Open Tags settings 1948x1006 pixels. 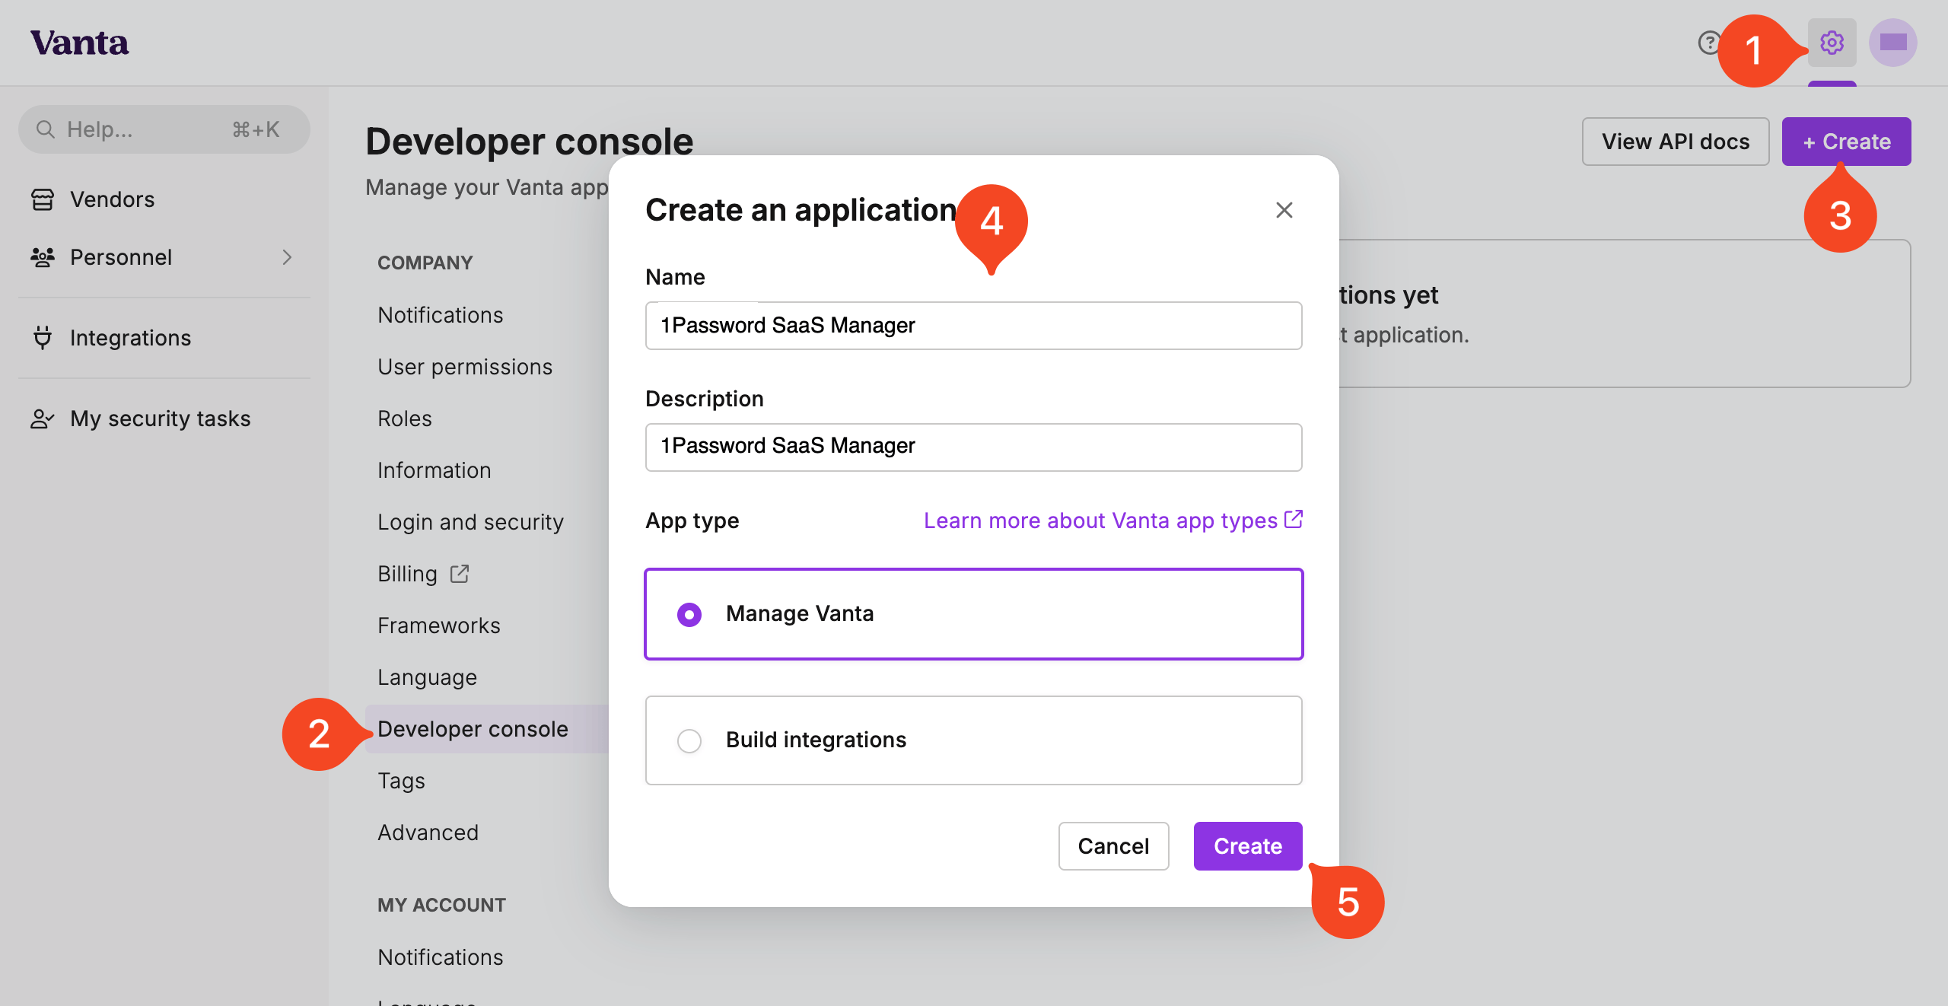pos(402,781)
